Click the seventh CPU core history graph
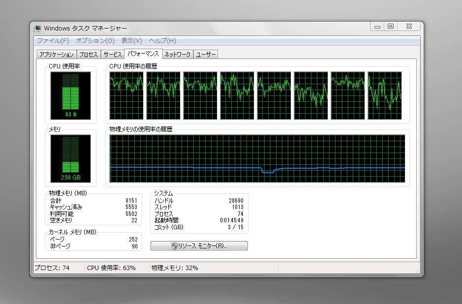Image resolution: width=462 pixels, height=304 pixels. tap(348, 96)
